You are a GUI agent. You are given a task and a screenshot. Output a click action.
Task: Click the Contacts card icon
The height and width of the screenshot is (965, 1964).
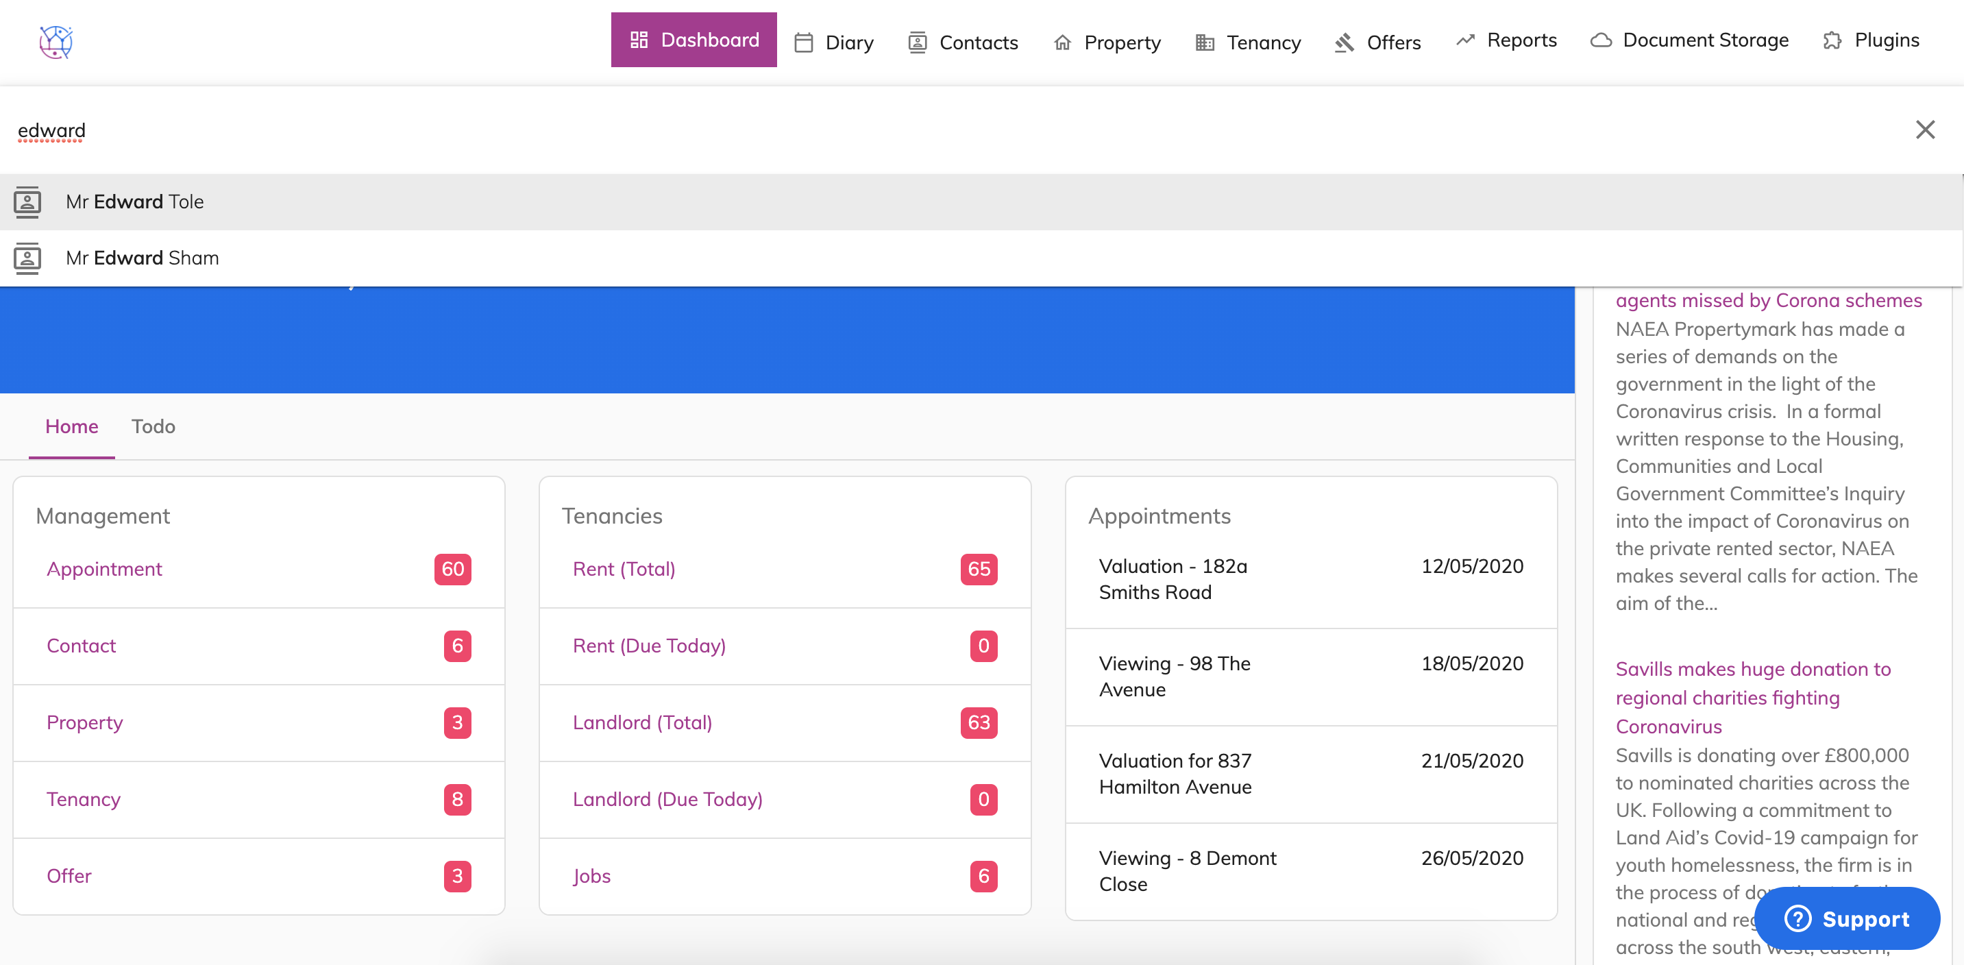point(917,42)
